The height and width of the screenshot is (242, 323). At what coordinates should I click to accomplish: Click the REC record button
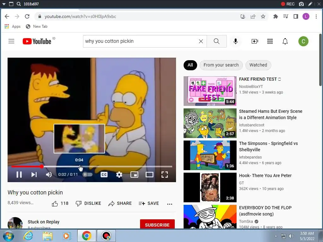288,4
